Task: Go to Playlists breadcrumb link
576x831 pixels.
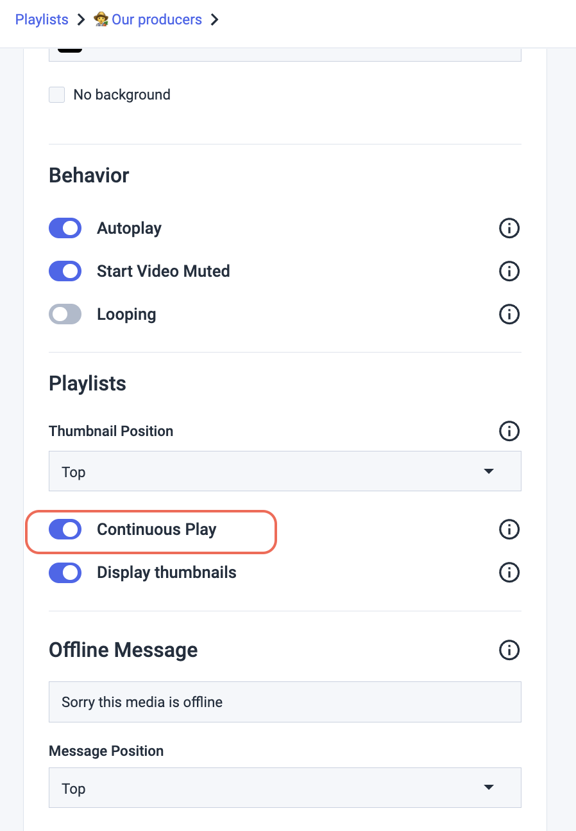Action: coord(42,20)
